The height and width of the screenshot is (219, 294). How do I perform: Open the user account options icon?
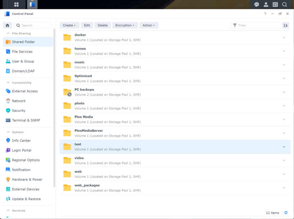point(266,5)
